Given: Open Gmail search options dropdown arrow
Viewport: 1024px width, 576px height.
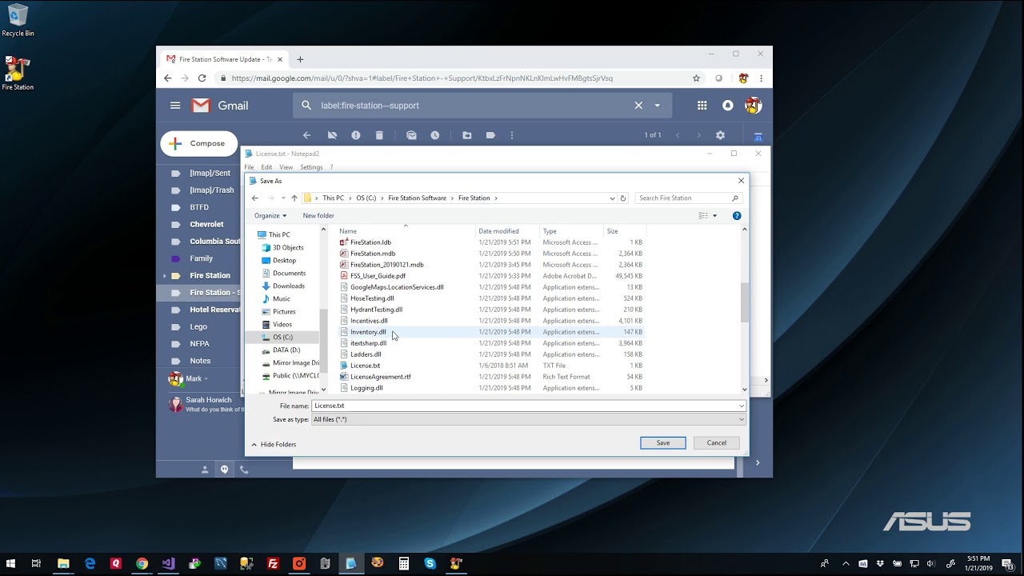Looking at the screenshot, I should [x=658, y=106].
